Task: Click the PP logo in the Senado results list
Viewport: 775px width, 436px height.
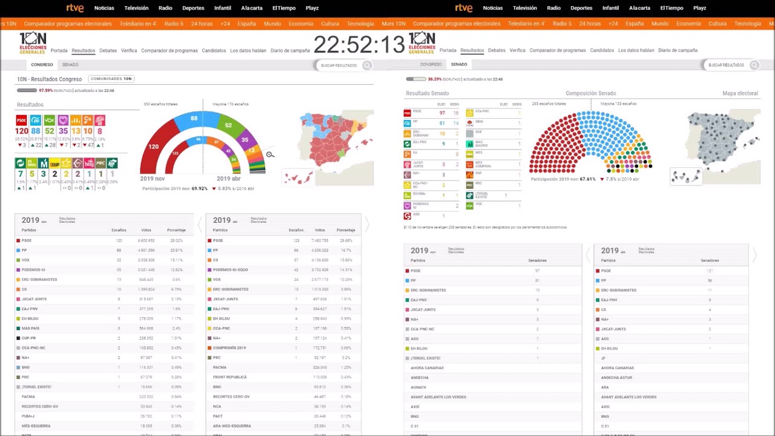Action: pyautogui.click(x=407, y=124)
